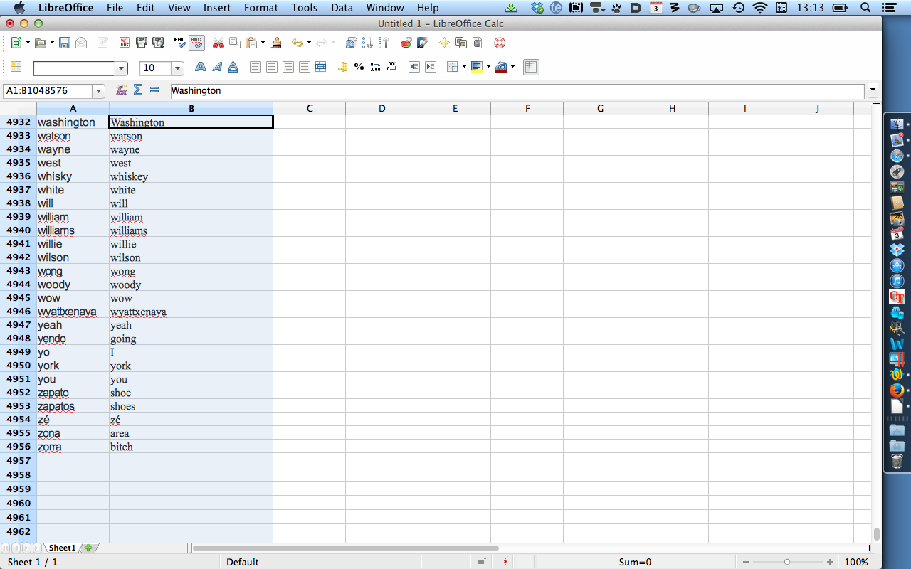Image resolution: width=911 pixels, height=569 pixels.
Task: Open the Format menu
Action: tap(260, 8)
